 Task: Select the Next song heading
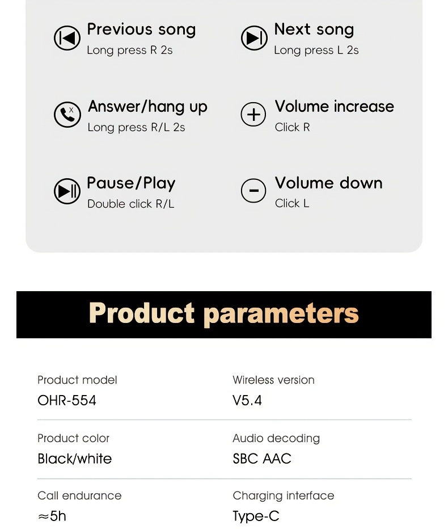pyautogui.click(x=314, y=30)
